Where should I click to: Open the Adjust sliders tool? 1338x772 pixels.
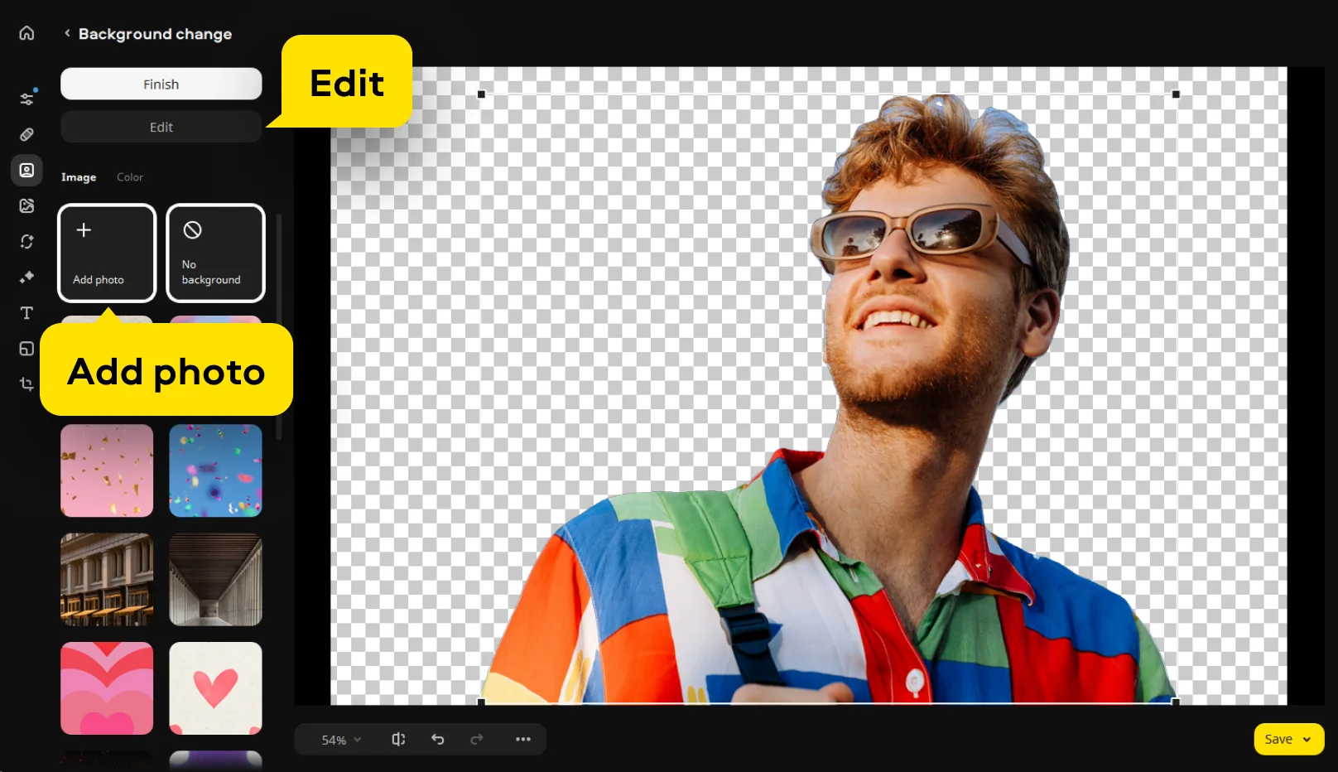click(x=26, y=99)
